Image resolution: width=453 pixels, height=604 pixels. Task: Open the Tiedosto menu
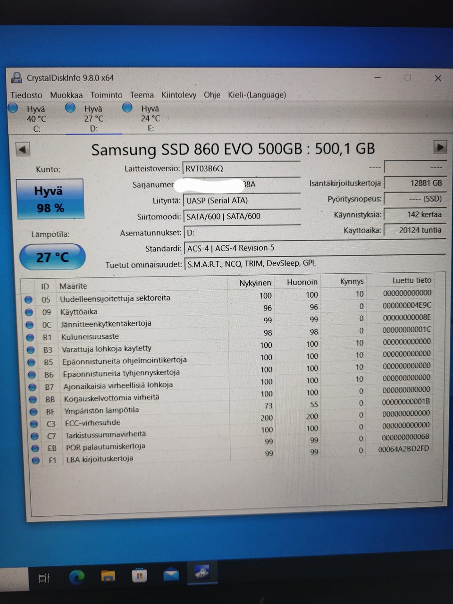26,95
